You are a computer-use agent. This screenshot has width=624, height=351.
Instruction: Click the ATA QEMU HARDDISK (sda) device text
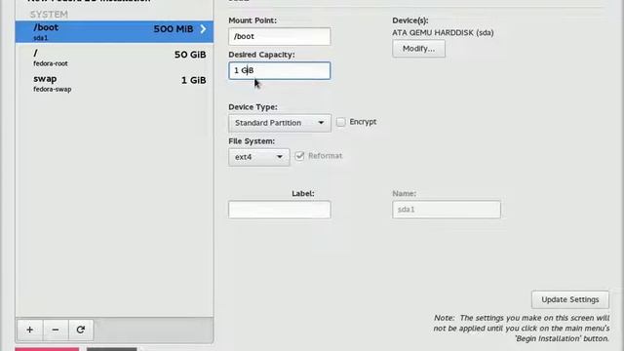(443, 32)
